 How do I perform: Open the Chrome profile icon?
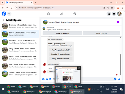118,8
